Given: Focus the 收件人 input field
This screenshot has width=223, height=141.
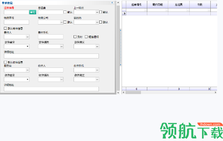Looking at the screenshot, I should (50, 70).
